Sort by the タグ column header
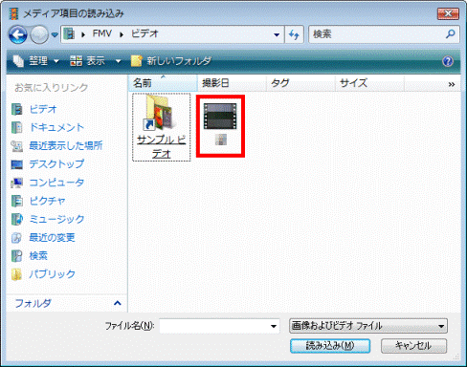This screenshot has height=367, width=467. click(300, 83)
